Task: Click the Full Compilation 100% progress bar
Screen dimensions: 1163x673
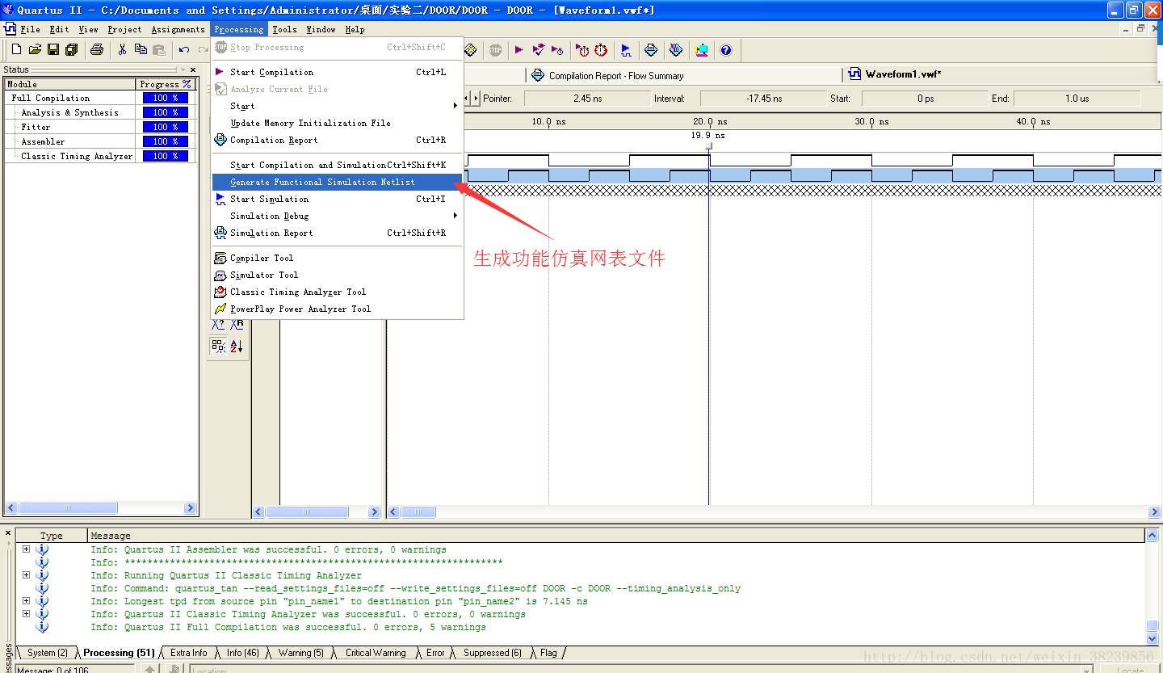Action: pyautogui.click(x=166, y=98)
